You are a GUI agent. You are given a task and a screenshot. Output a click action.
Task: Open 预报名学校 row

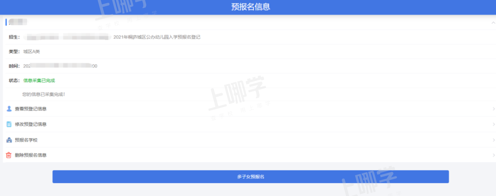pyautogui.click(x=249, y=140)
